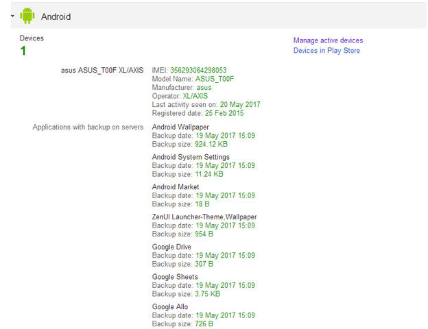Click the Android Market app name
This screenshot has width=428, height=329.
tap(176, 187)
